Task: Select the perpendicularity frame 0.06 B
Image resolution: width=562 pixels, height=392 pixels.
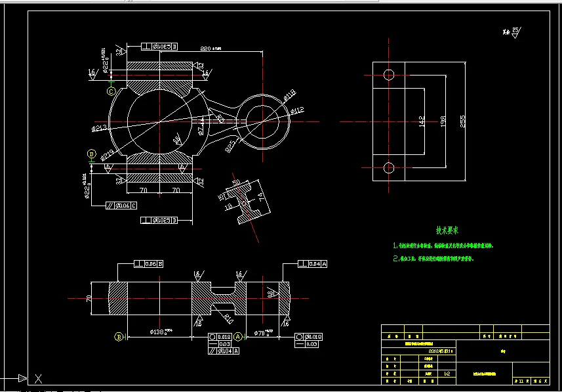Action: tap(149, 264)
